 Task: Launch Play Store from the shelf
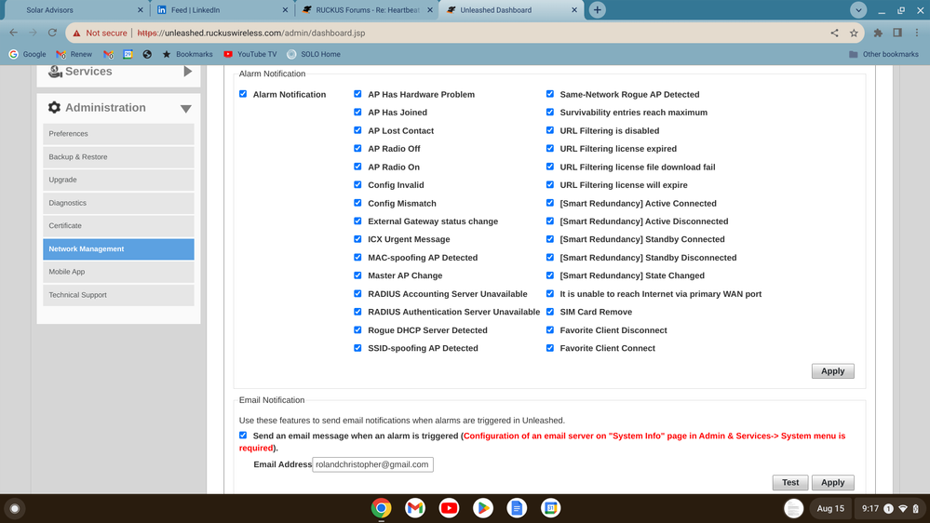tap(483, 508)
